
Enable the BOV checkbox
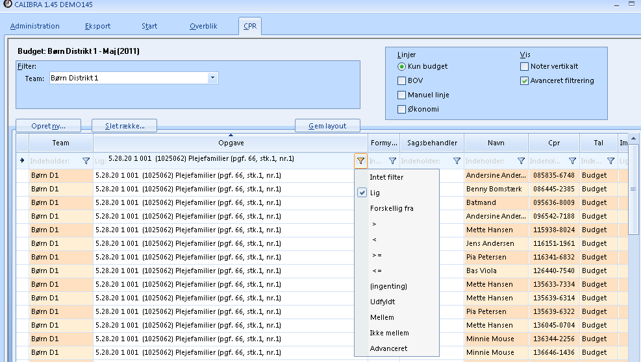402,80
